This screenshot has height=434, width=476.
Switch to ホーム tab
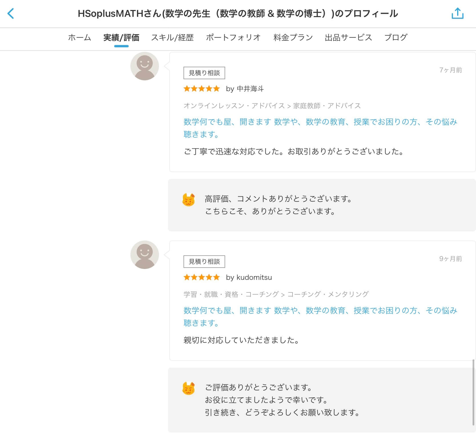(79, 37)
